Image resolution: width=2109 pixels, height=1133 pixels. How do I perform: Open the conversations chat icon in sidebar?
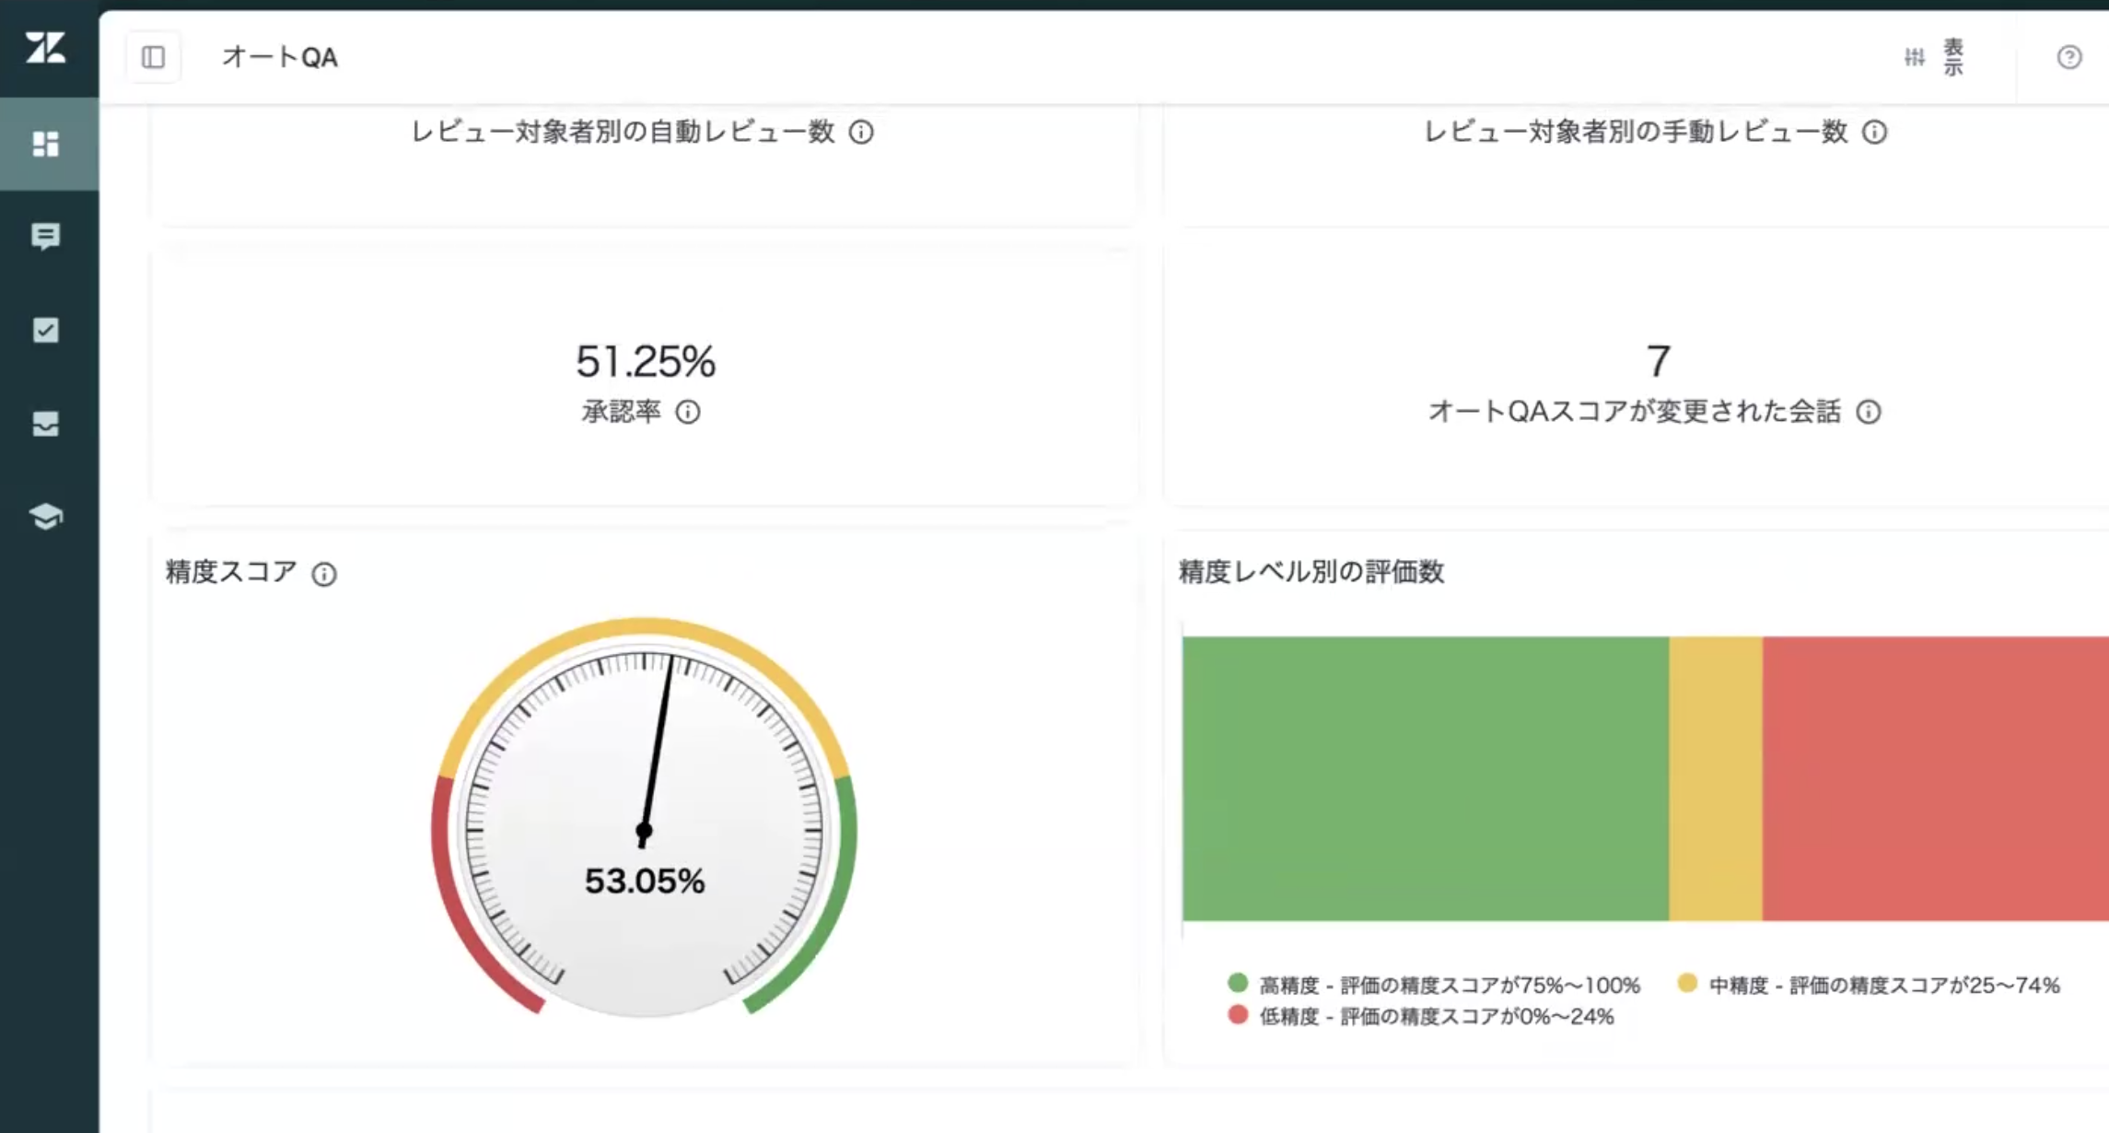coord(46,237)
